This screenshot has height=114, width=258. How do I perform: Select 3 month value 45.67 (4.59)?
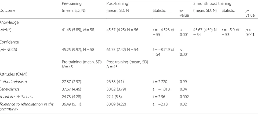coord(205,32)
